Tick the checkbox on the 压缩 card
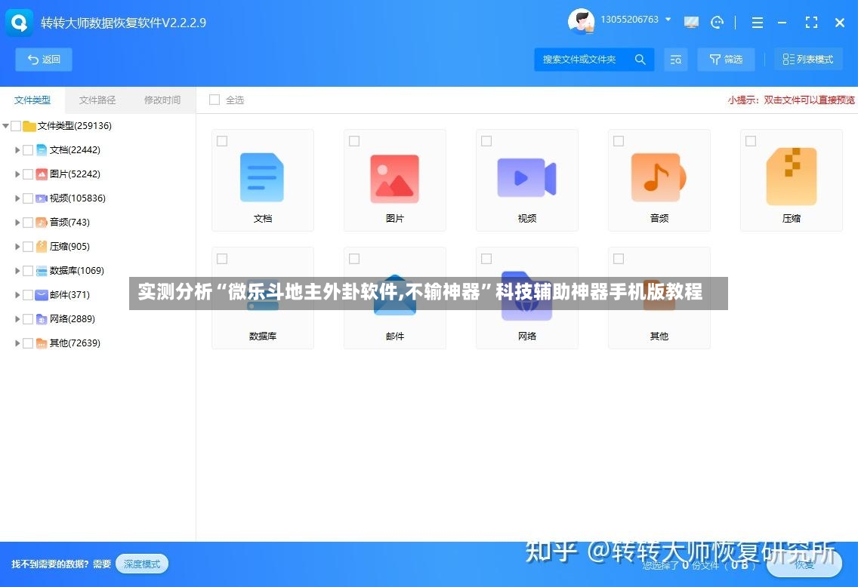The width and height of the screenshot is (858, 587). (751, 141)
